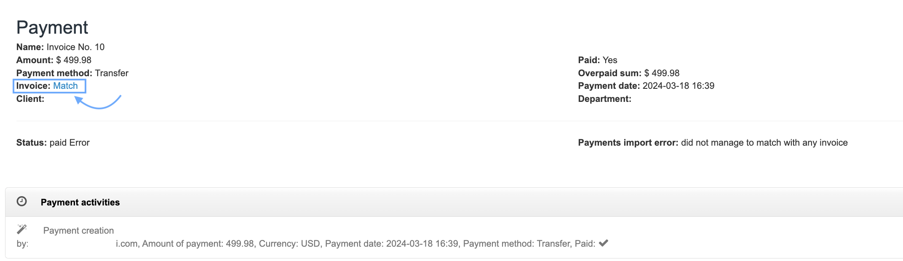Click the Payment creation activity title
Image resolution: width=903 pixels, height=261 pixels.
click(78, 231)
